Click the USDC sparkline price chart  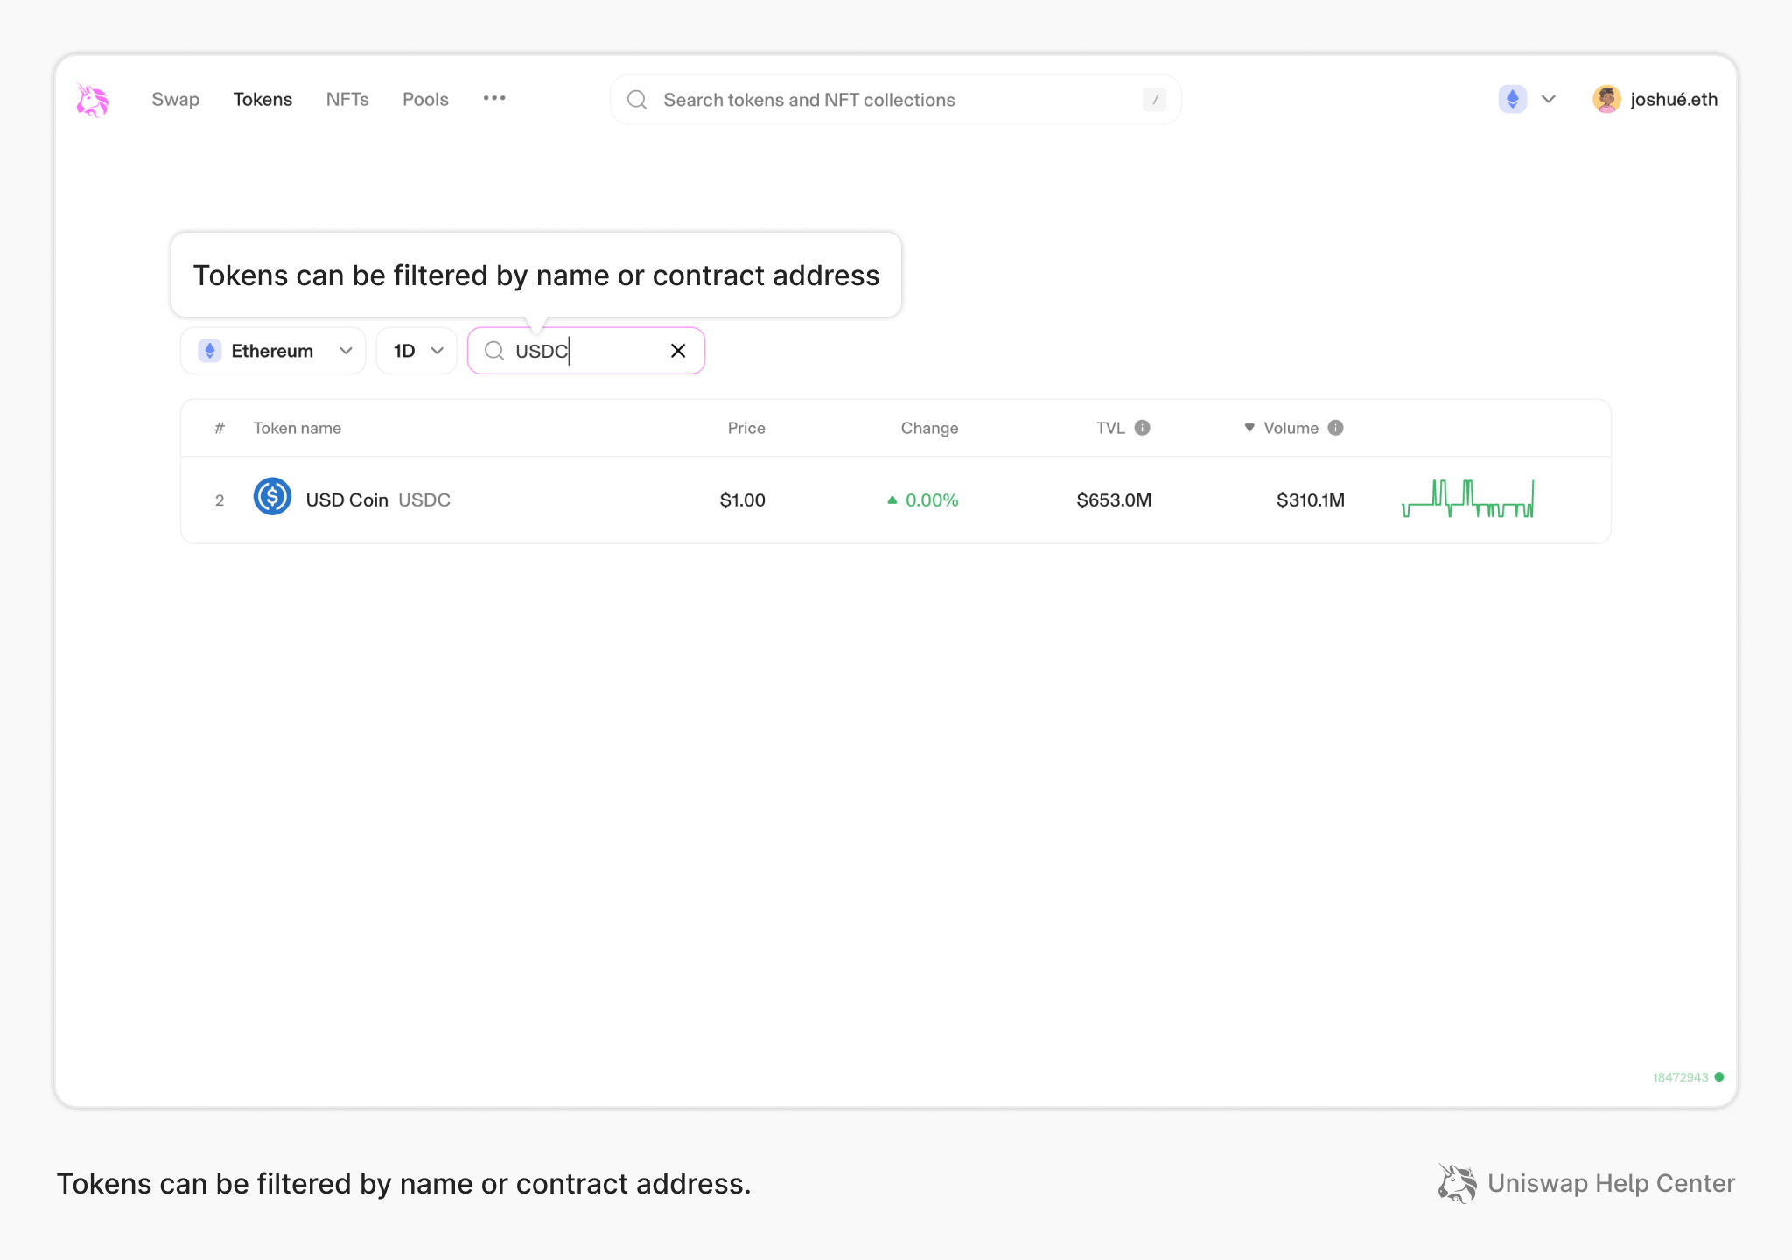click(1468, 499)
